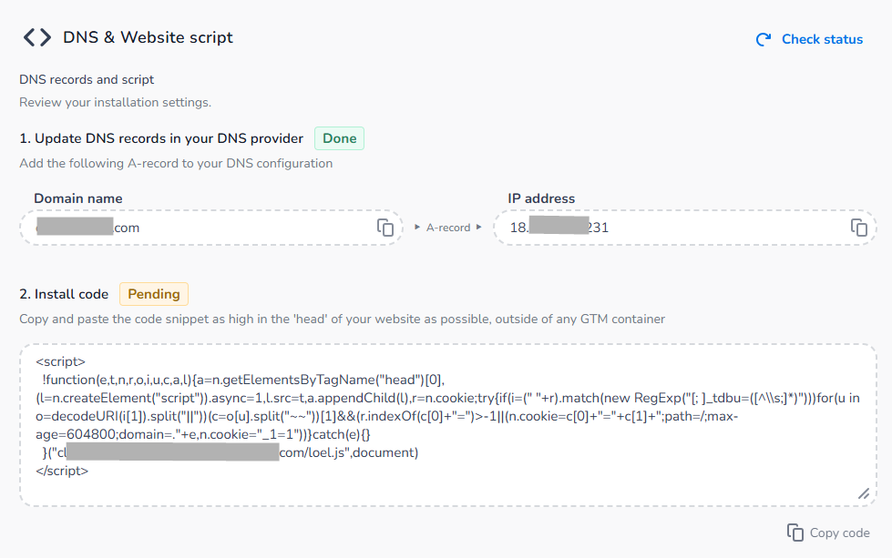The image size is (892, 558).
Task: Click the code brackets icon by DNS & Website script
Action: tap(37, 37)
